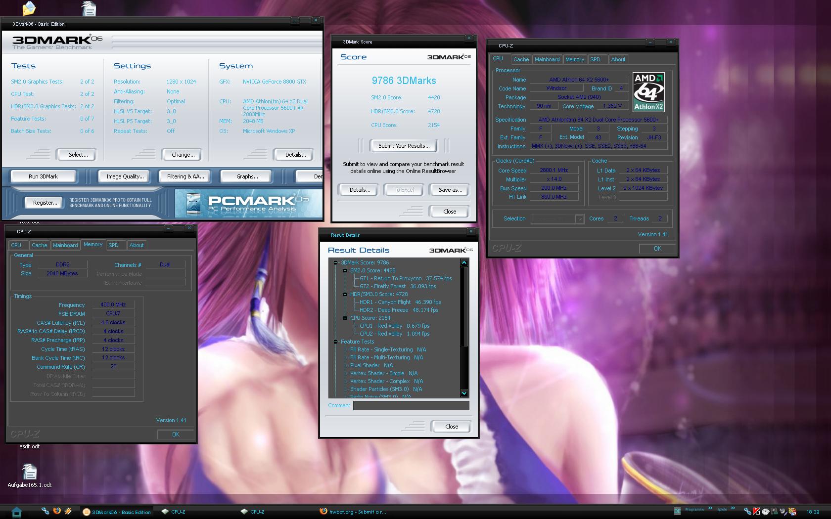Viewport: 831px width, 519px height.
Task: Select CPU2 - Red Valley result row
Action: [394, 334]
